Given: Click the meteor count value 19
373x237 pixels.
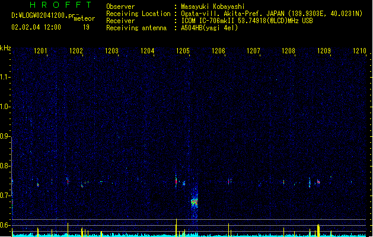Looking at the screenshot, I should point(86,27).
